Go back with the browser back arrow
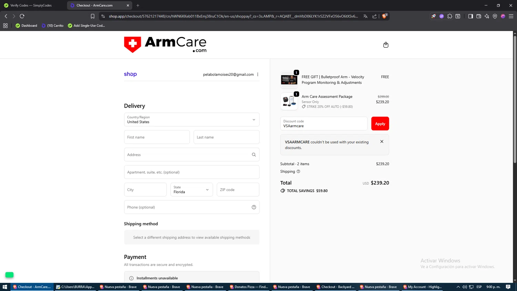517x291 pixels. click(x=6, y=16)
